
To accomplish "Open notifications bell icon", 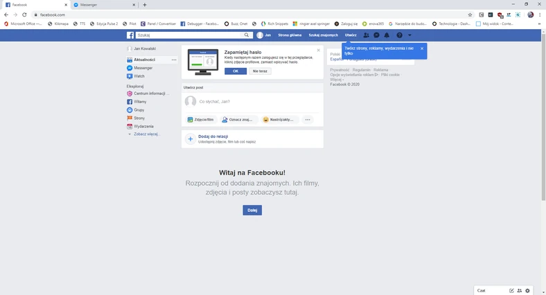I will point(387,35).
